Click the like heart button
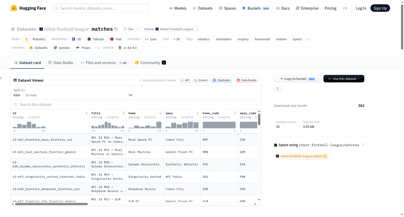The width and height of the screenshot is (404, 217). pyautogui.click(x=129, y=29)
